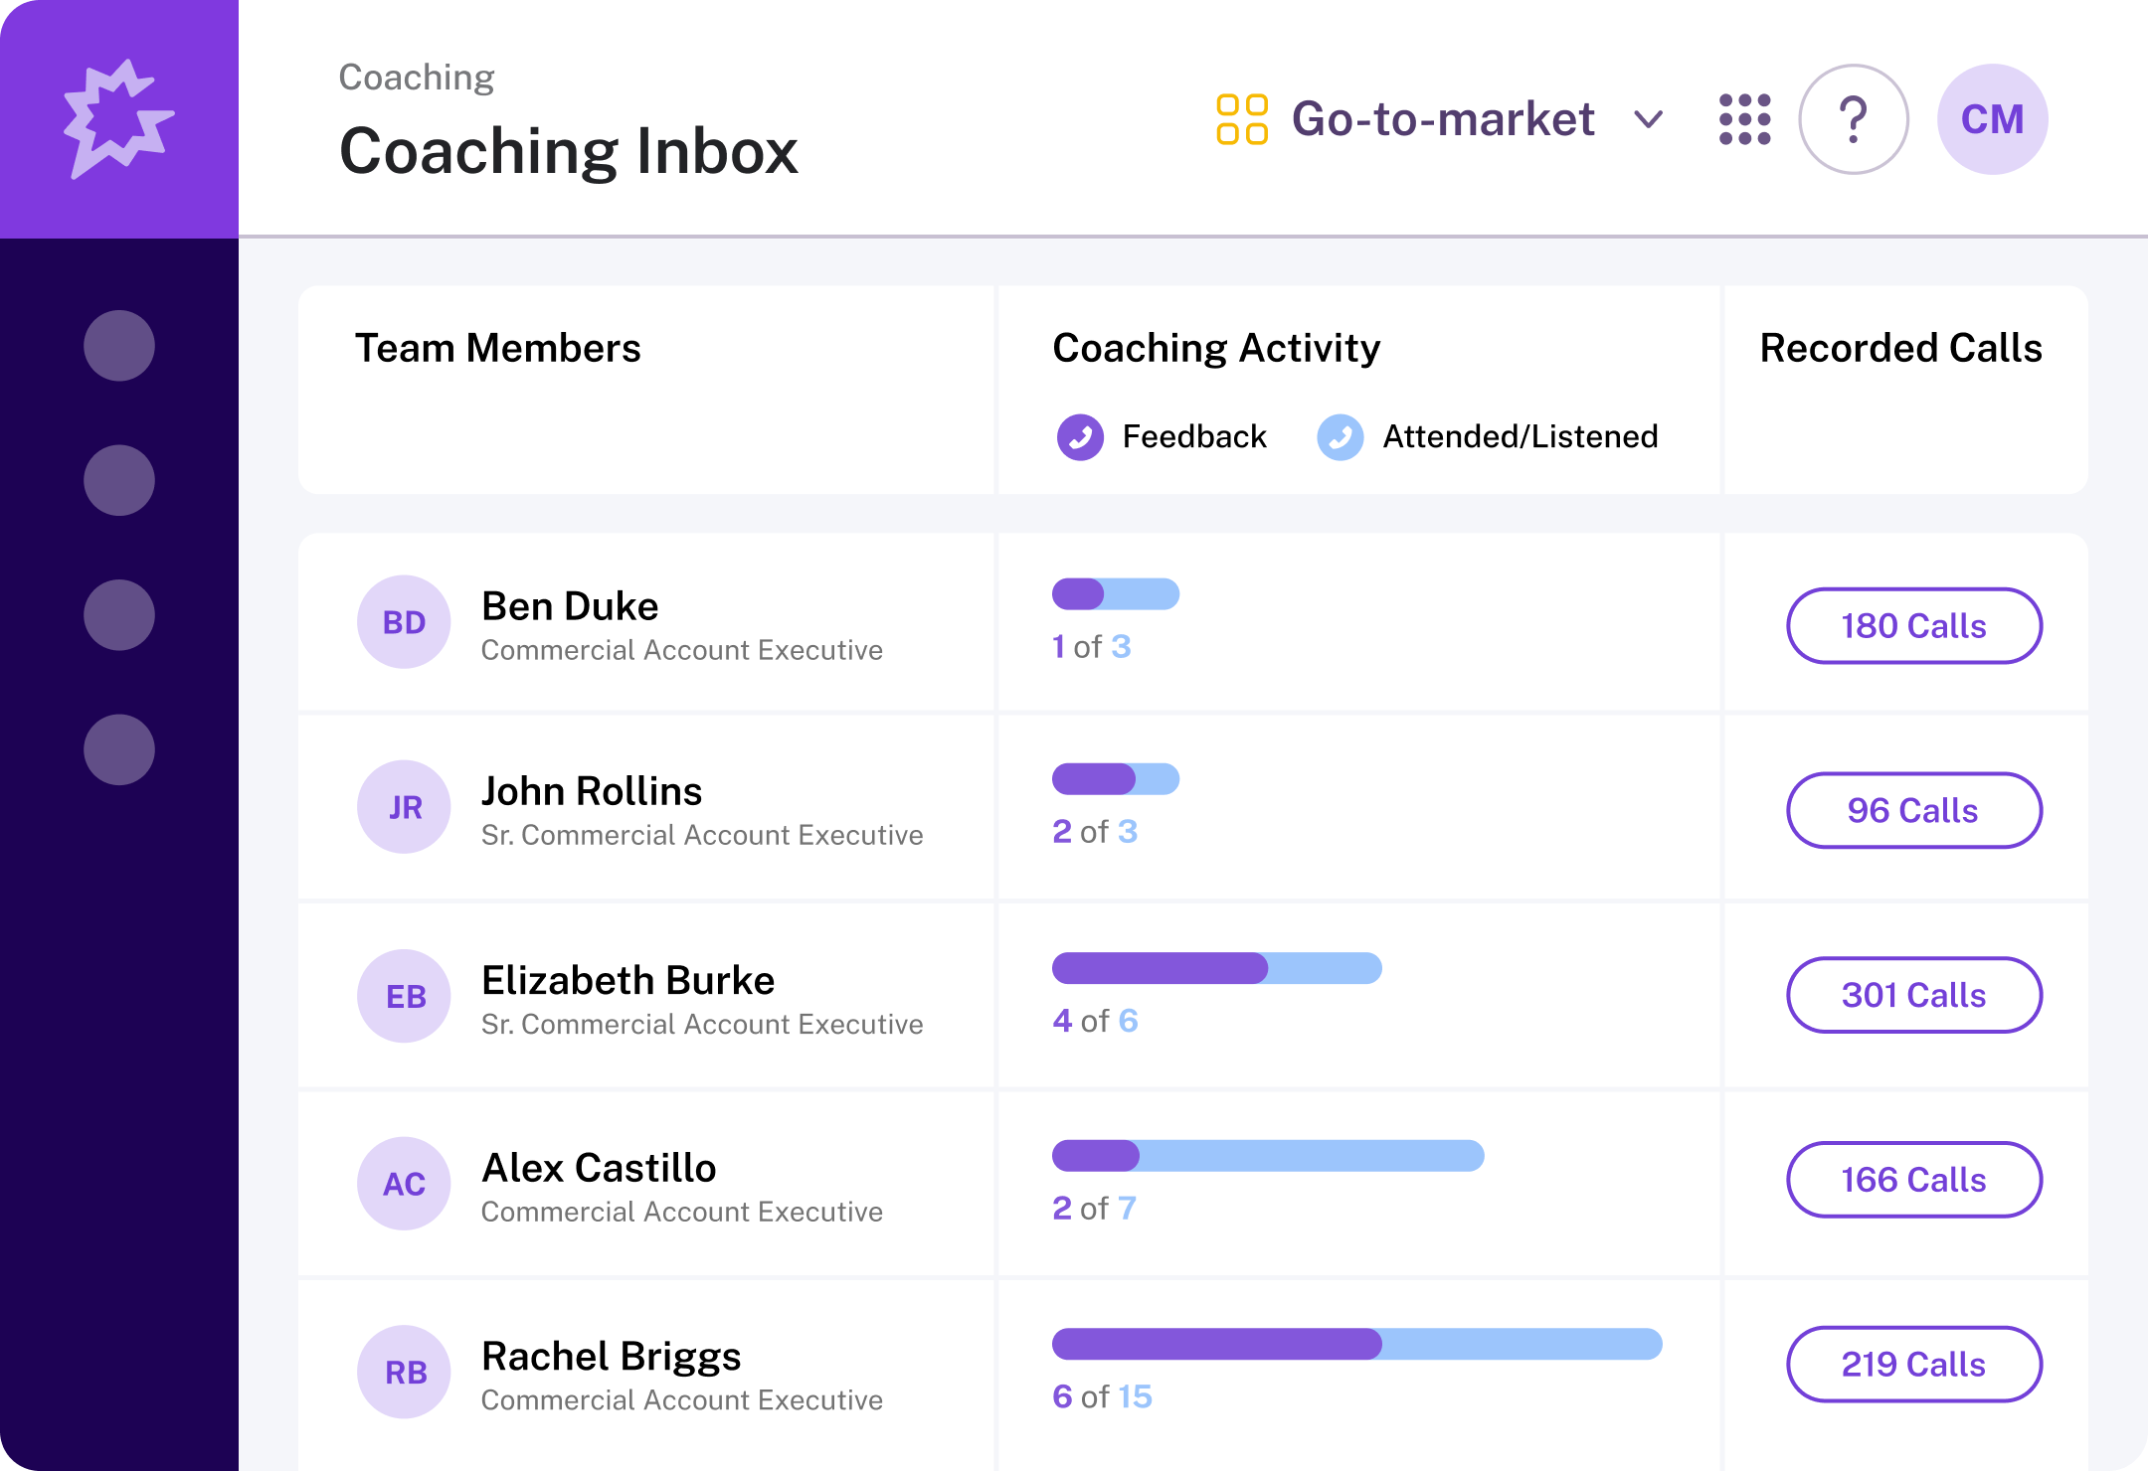Open Ben Duke's 180 Calls
Image resolution: width=2148 pixels, height=1471 pixels.
click(1913, 626)
